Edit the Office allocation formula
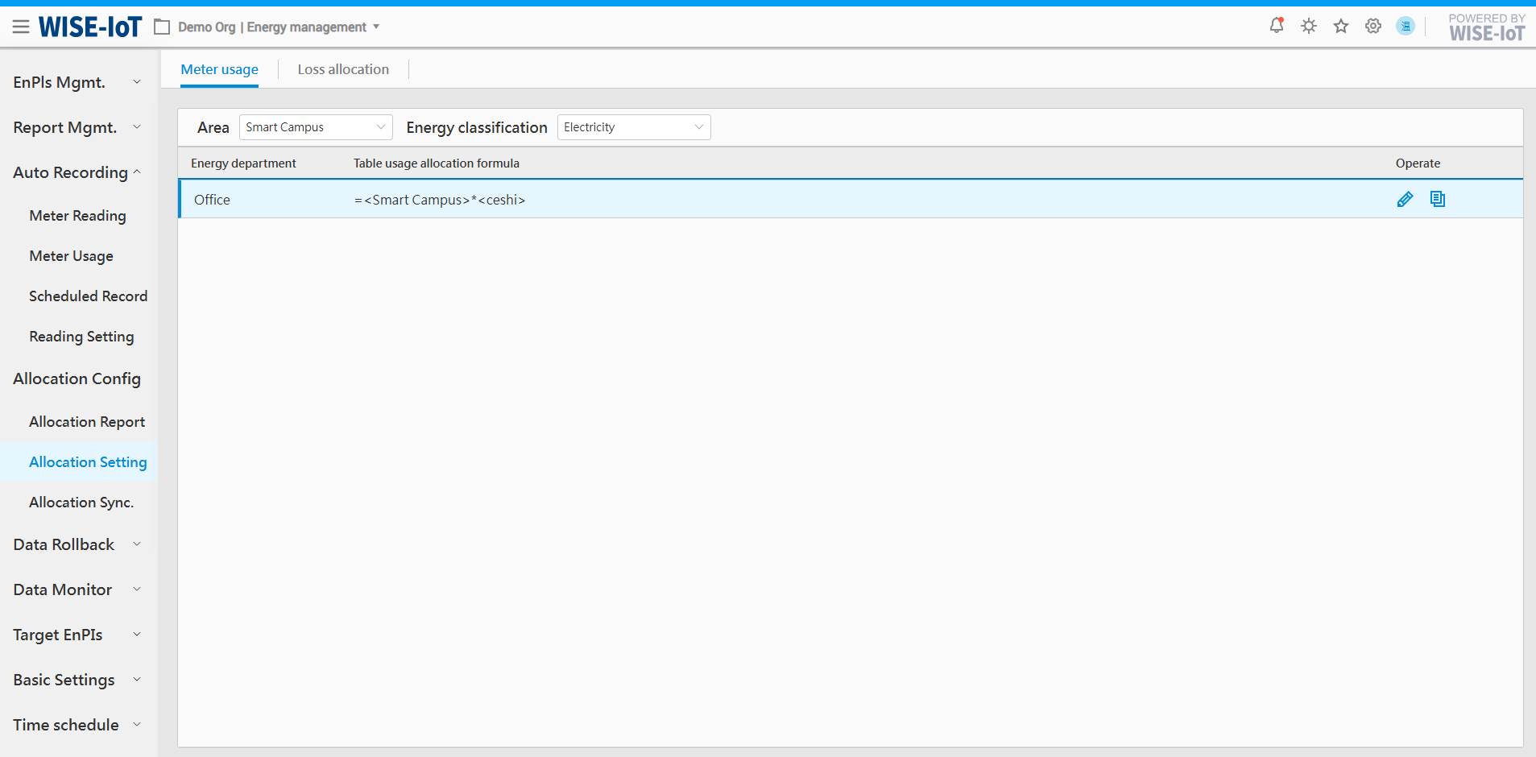 1405,200
